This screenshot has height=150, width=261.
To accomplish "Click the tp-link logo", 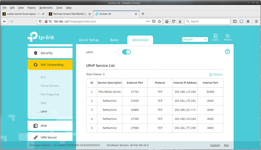I will click(41, 37).
